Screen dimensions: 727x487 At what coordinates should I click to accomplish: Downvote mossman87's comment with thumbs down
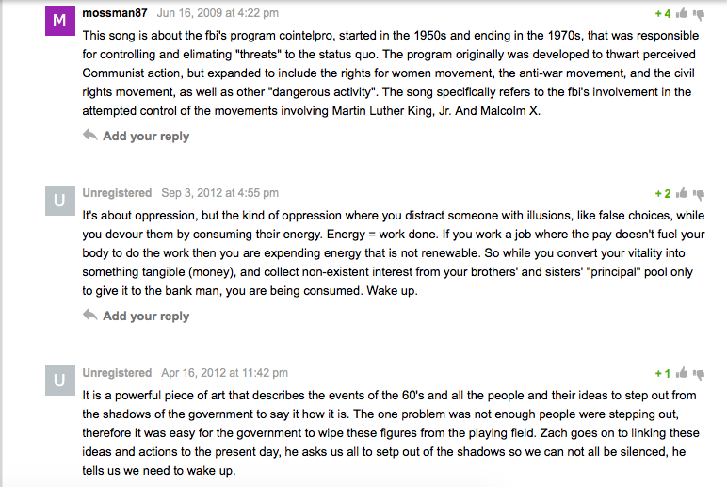699,15
